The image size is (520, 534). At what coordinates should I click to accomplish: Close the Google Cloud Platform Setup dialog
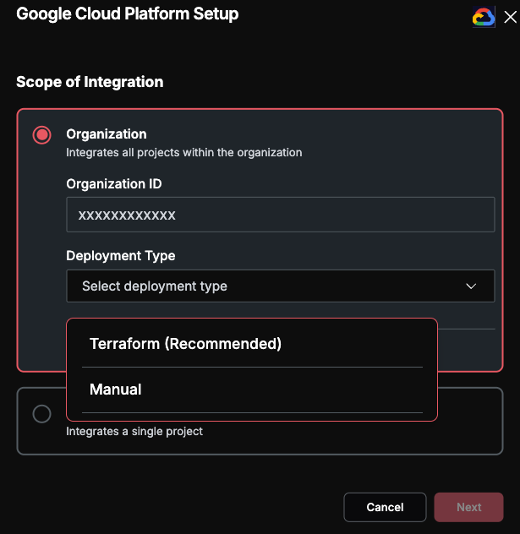point(510,17)
